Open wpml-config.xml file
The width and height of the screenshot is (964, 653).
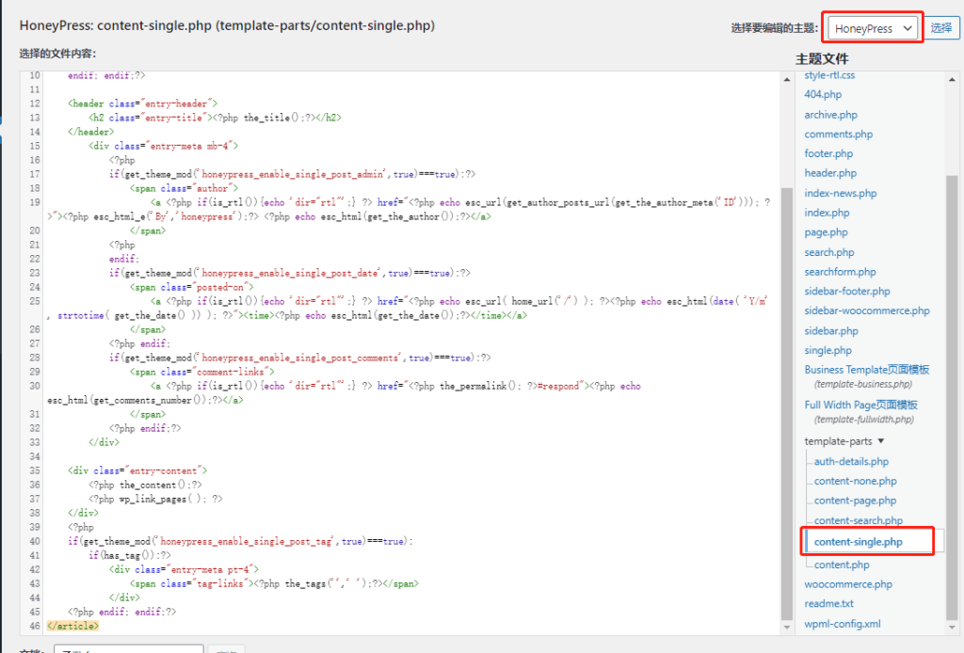pyautogui.click(x=843, y=624)
